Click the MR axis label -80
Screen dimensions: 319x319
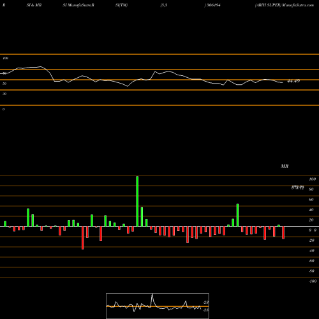click(311, 271)
